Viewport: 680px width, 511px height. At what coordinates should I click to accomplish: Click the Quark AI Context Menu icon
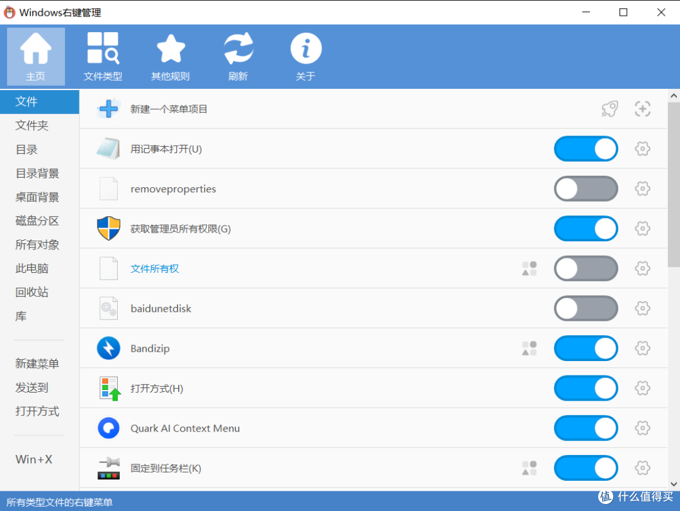[x=108, y=428]
